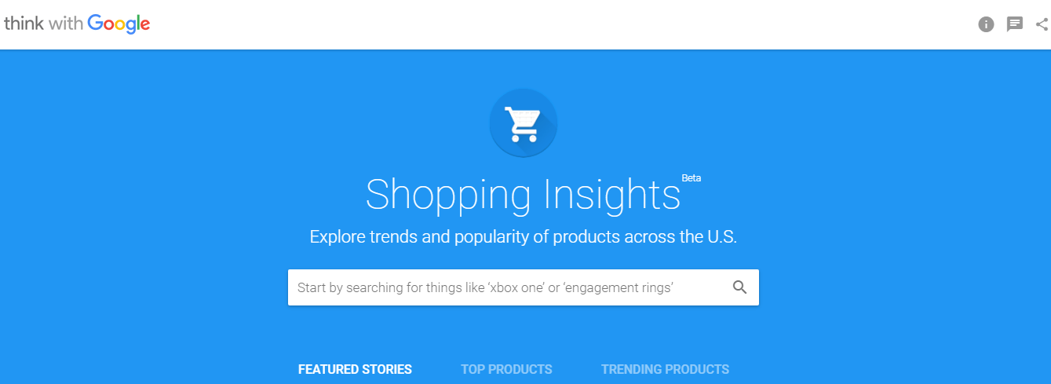Open the info icon in header
The image size is (1051, 384).
[x=986, y=24]
